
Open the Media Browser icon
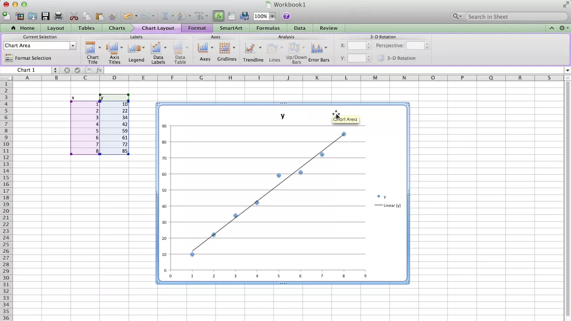click(244, 16)
